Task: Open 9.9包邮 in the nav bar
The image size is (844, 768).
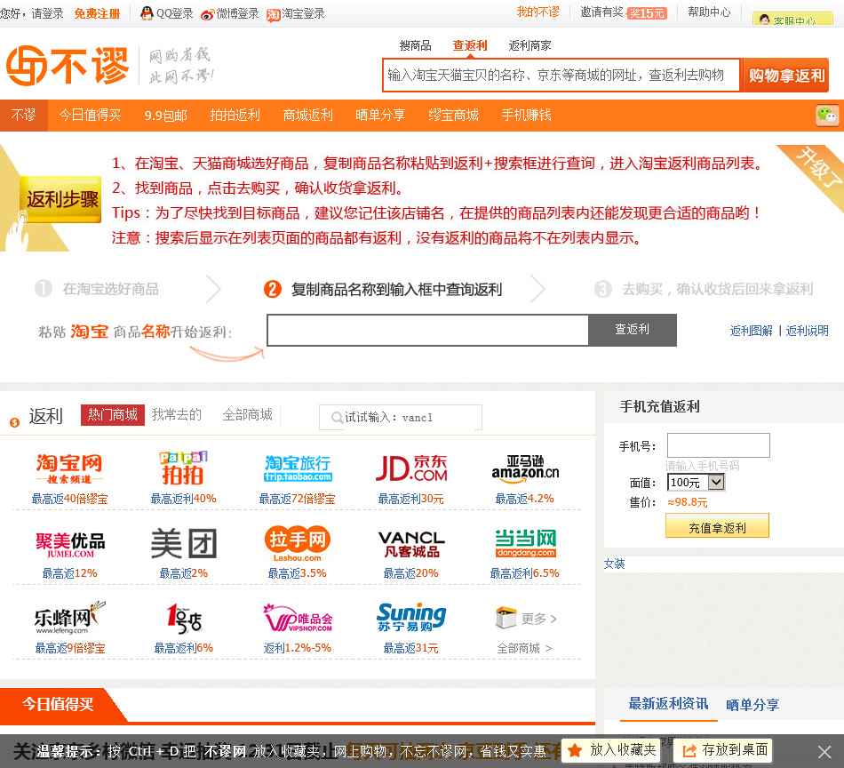Action: pyautogui.click(x=165, y=116)
